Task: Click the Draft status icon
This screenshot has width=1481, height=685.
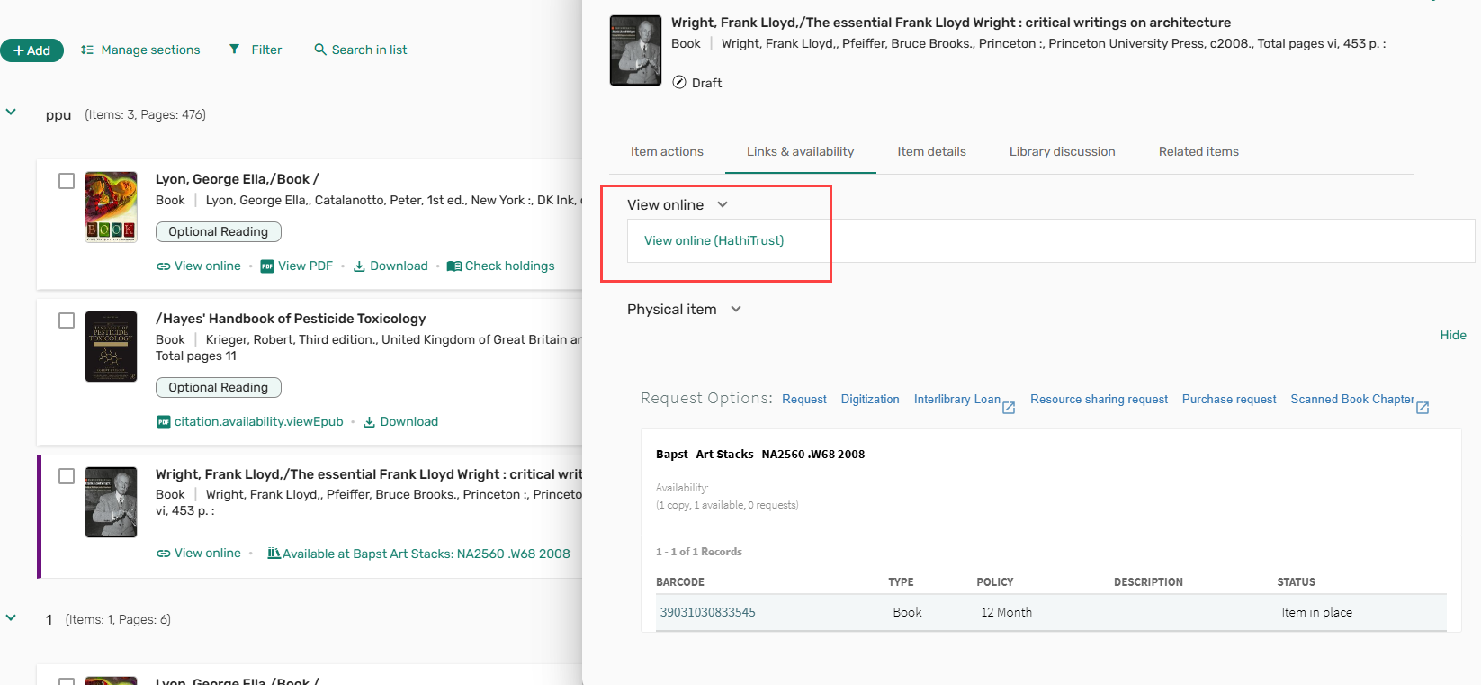Action: point(679,82)
